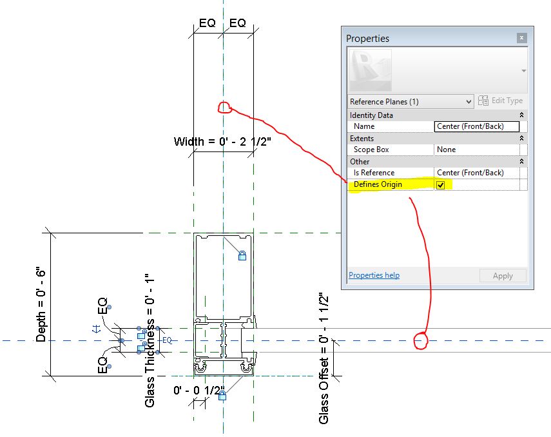Click the Name field showing Center (Front/Back)

(476, 126)
